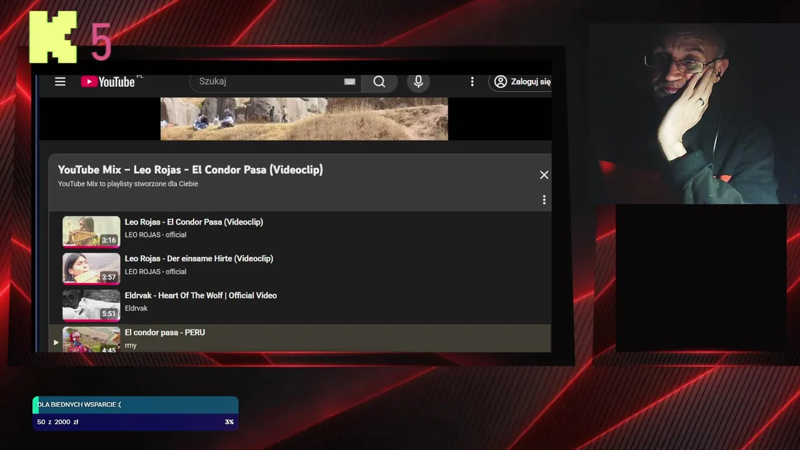800x450 pixels.
Task: Open the three-dot settings menu in header
Action: [472, 82]
